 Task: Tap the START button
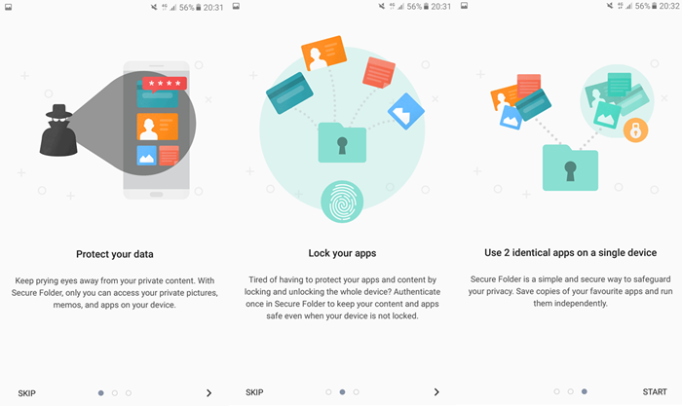(655, 391)
